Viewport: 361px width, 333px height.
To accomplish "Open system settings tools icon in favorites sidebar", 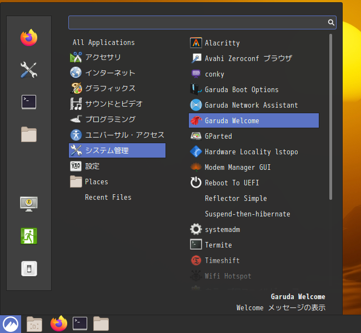I will point(29,70).
